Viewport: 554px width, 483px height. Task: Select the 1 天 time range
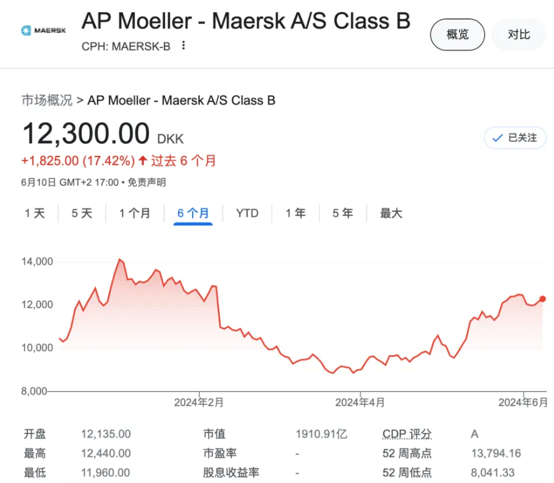tap(35, 213)
